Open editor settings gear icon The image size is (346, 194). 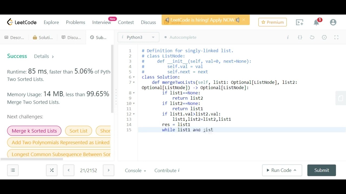pos(324,37)
